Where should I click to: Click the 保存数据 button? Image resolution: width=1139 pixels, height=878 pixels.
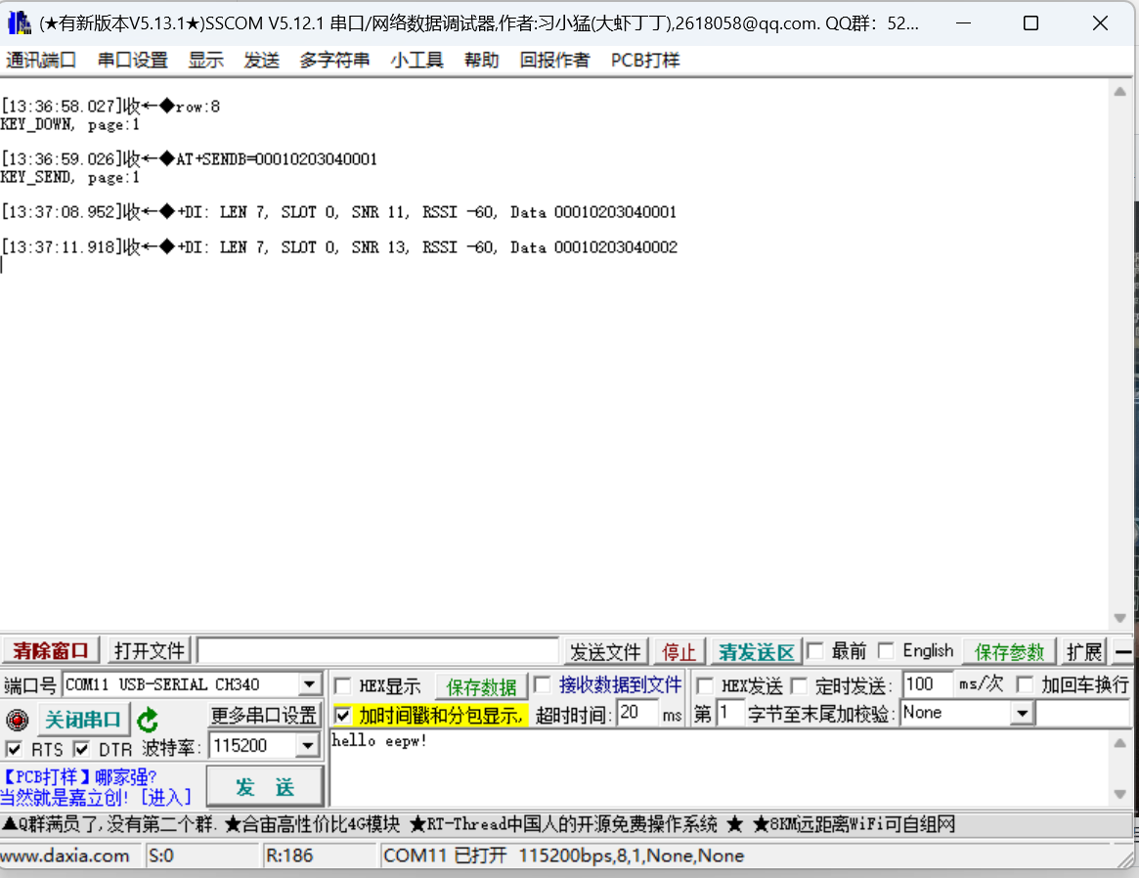pos(481,687)
